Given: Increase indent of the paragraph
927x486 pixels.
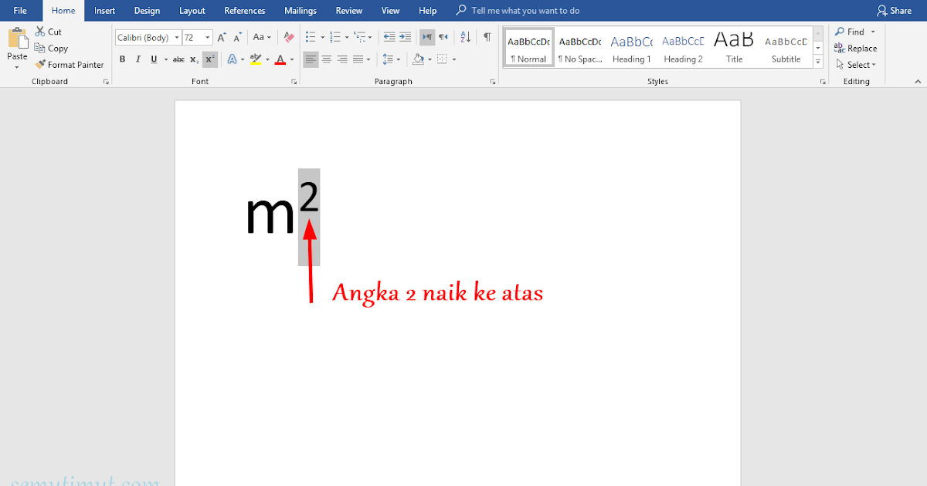Looking at the screenshot, I should [x=406, y=37].
